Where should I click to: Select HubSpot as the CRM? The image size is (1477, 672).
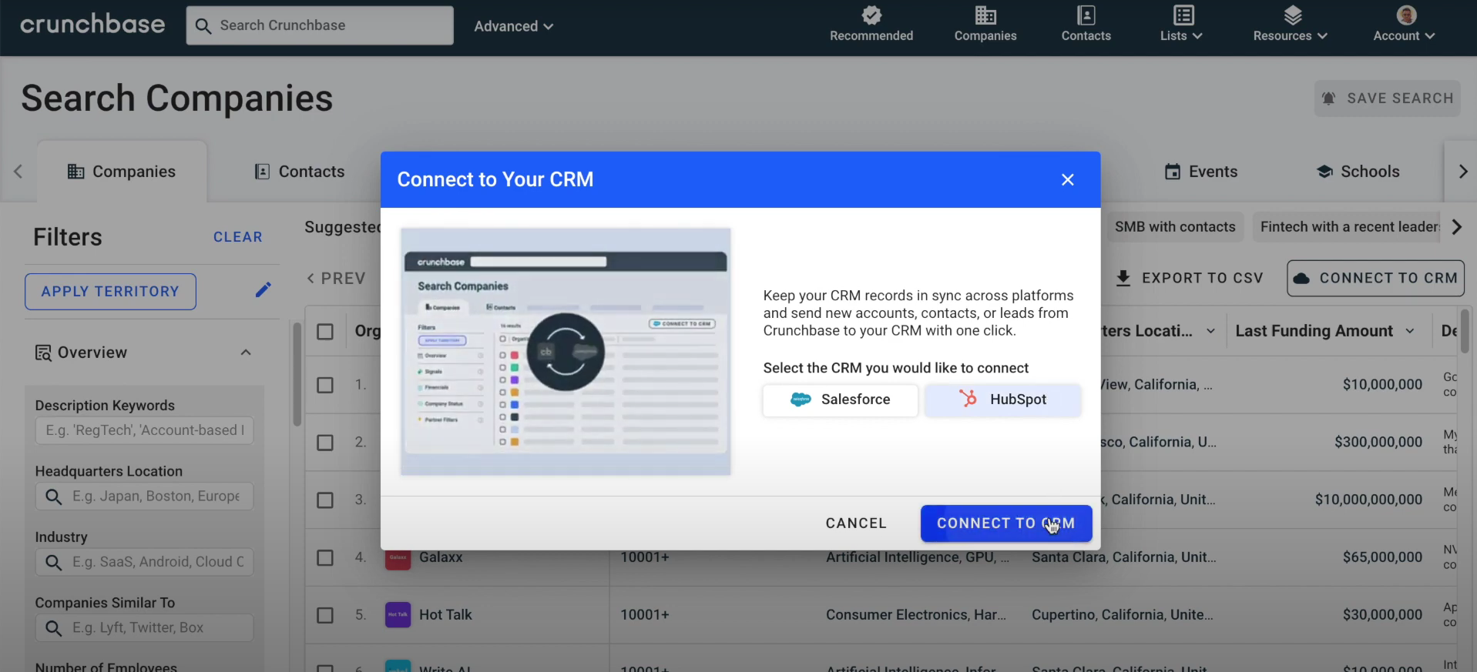point(1002,400)
